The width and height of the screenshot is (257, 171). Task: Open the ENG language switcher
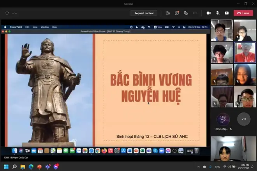coord(218,167)
